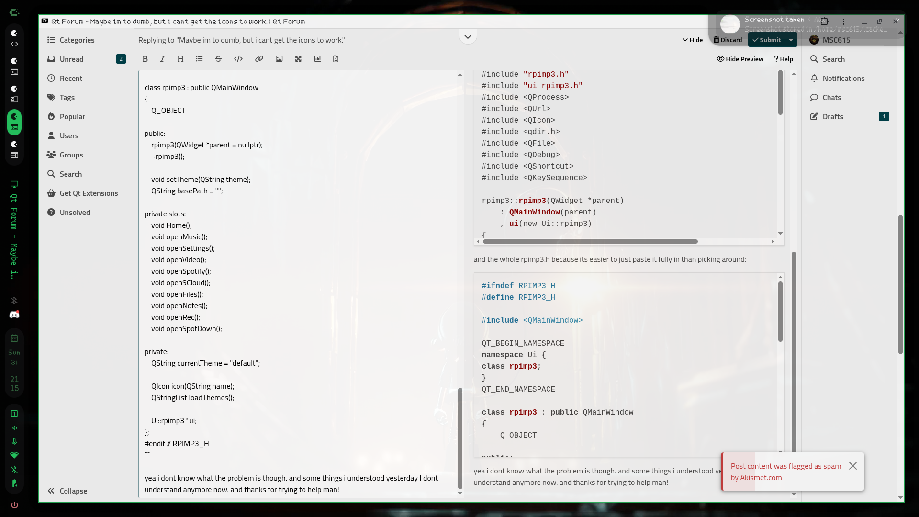The image size is (919, 517).
Task: Open Search in the right sidebar
Action: (833, 59)
